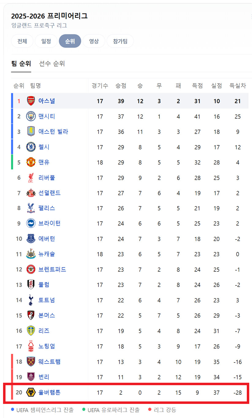The height and width of the screenshot is (418, 252).
Task: Go to the 전체 tab
Action: [x=22, y=41]
